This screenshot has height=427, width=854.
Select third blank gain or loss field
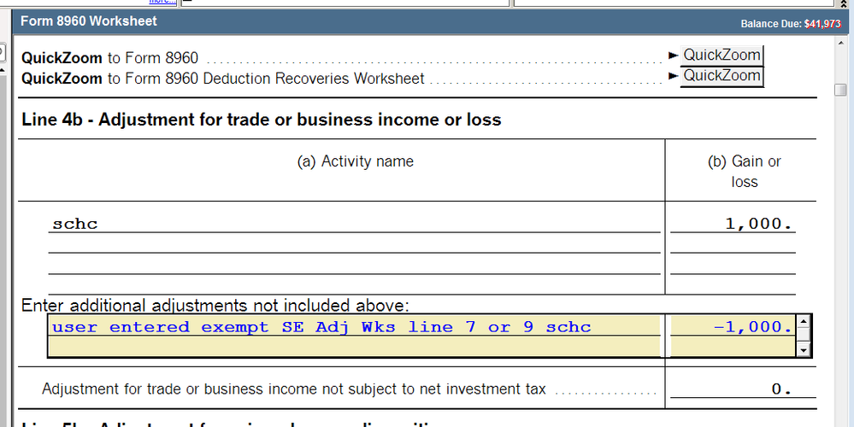tap(733, 266)
